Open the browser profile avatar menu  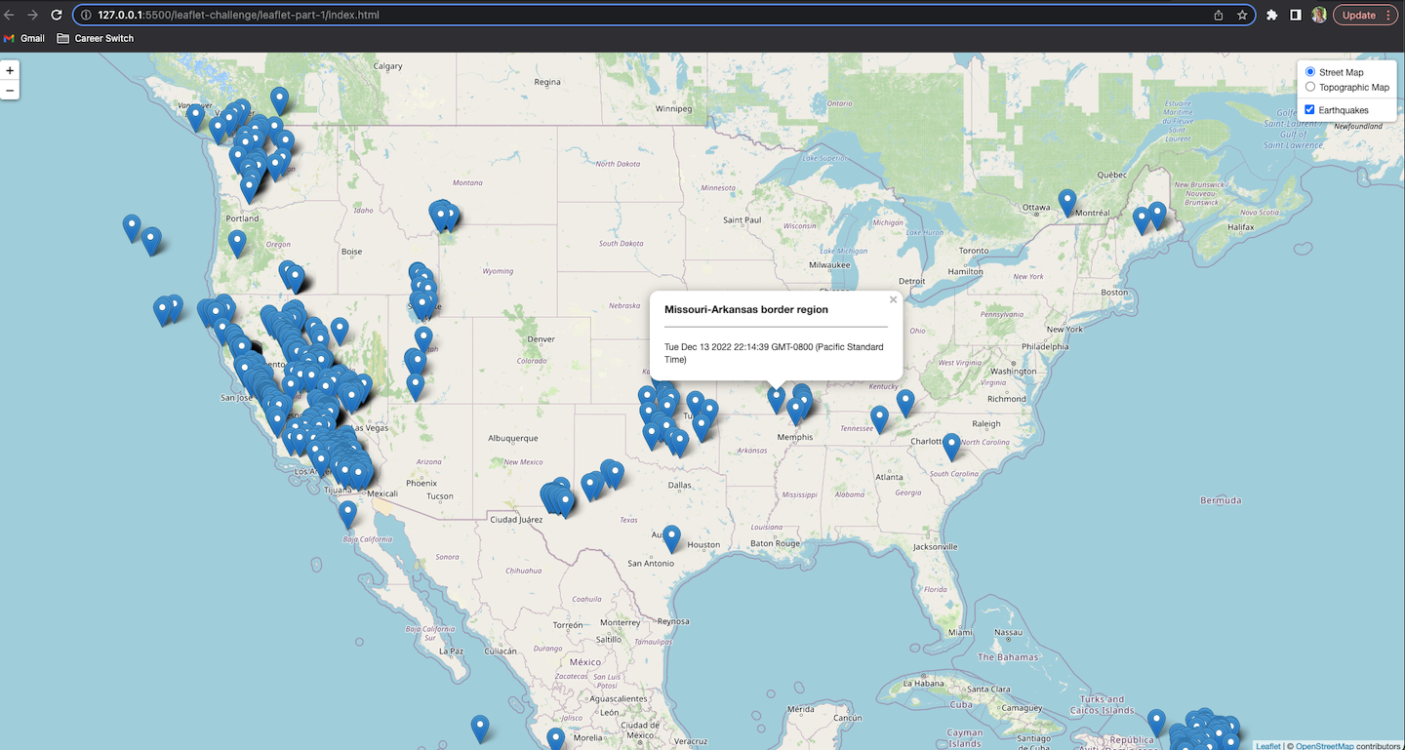click(x=1318, y=15)
